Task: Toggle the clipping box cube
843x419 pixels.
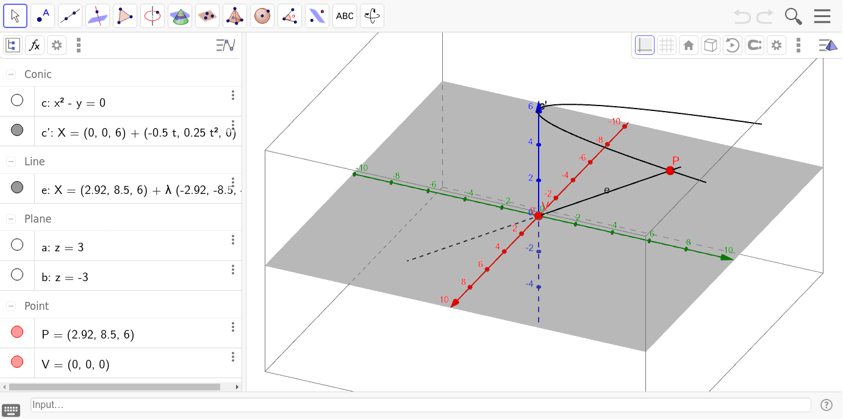Action: pos(711,45)
